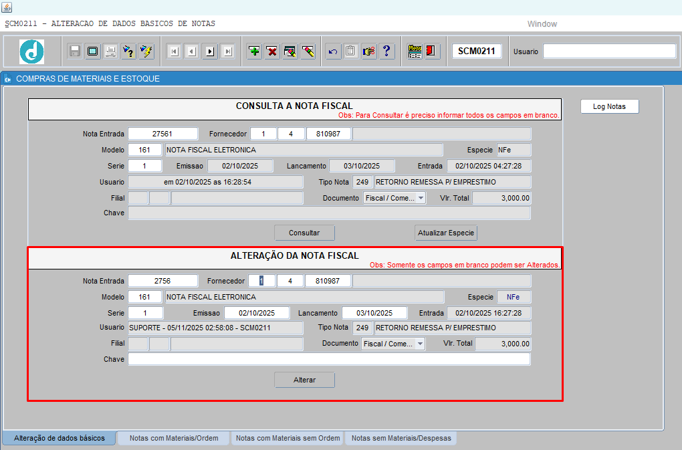Click the execute query lightning icon
The height and width of the screenshot is (450, 682).
146,51
